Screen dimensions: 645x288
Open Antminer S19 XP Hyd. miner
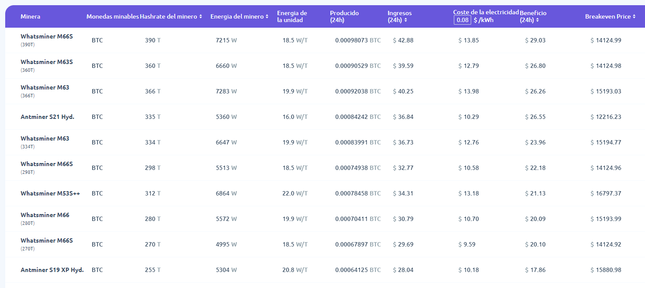click(52, 270)
